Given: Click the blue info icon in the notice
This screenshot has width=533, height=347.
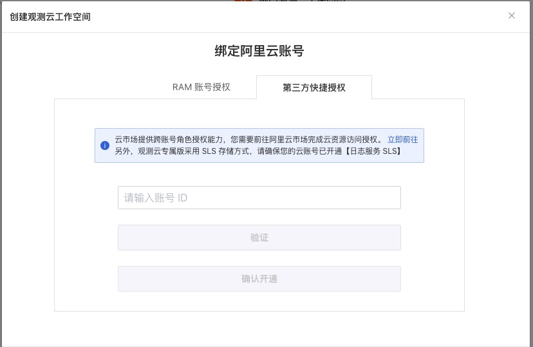Looking at the screenshot, I should point(105,145).
